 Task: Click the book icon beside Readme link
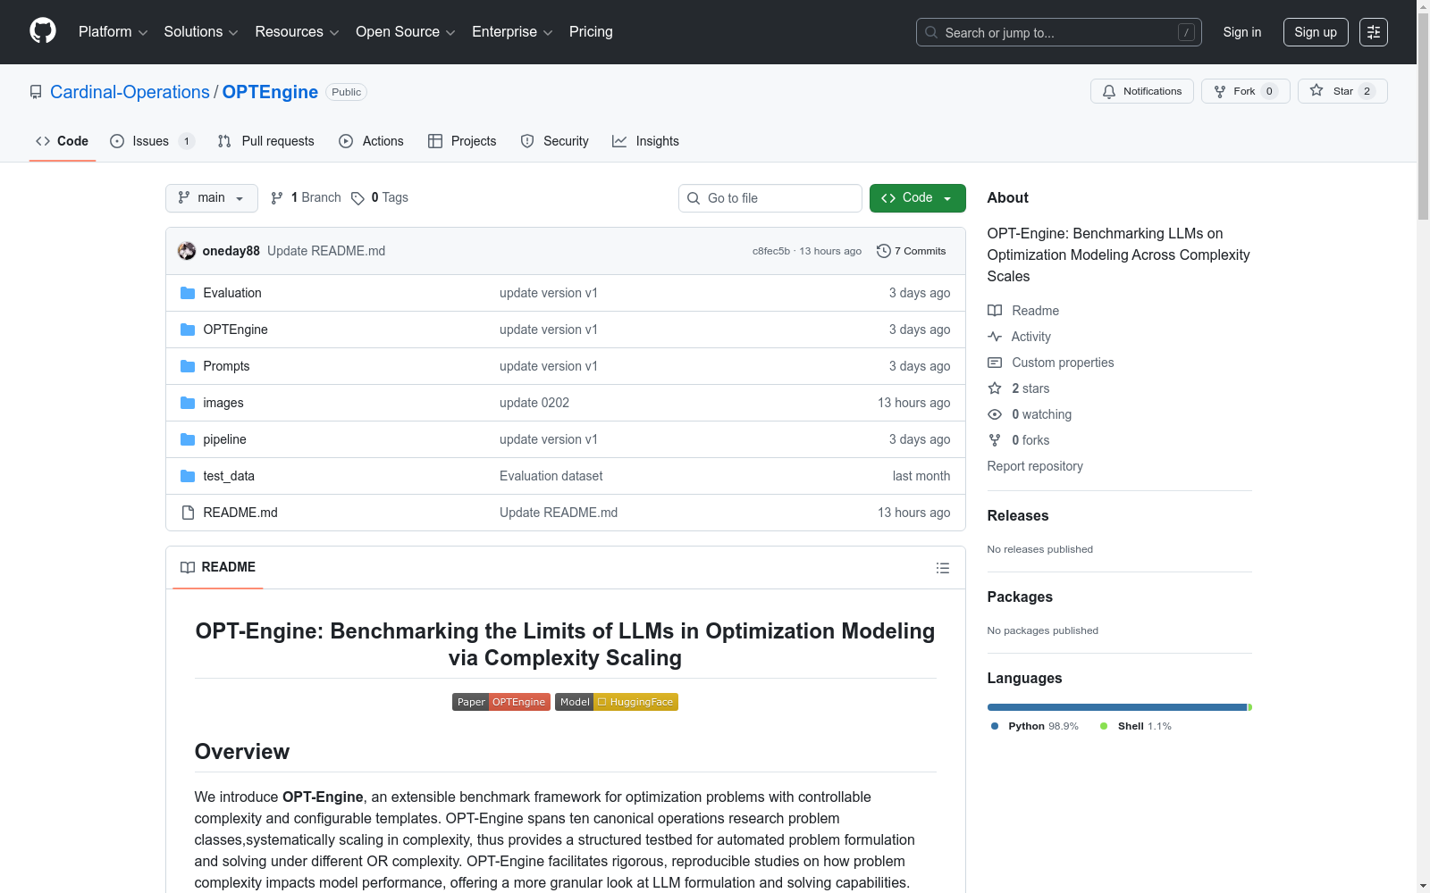pyautogui.click(x=995, y=311)
